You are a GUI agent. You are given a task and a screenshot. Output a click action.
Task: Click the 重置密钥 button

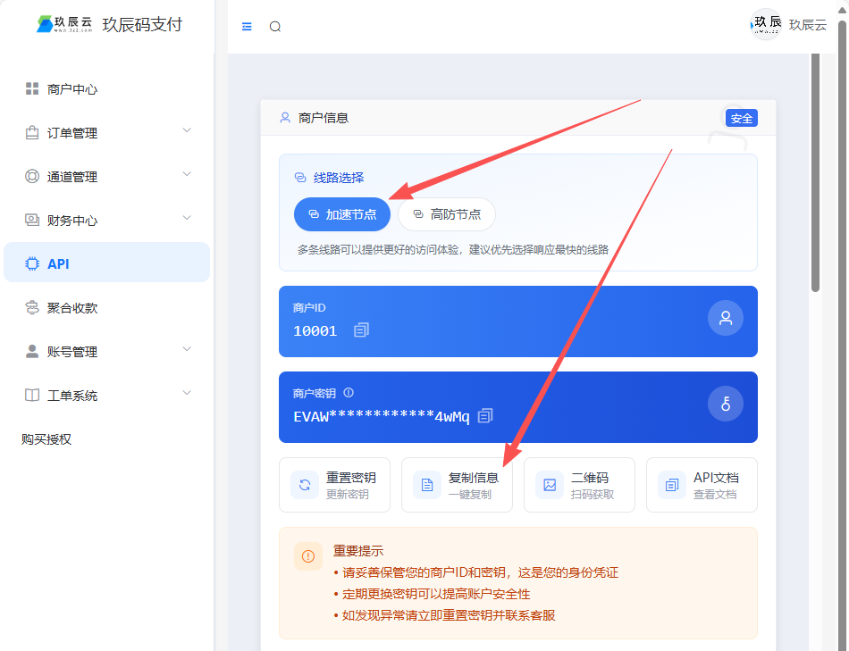(x=334, y=485)
